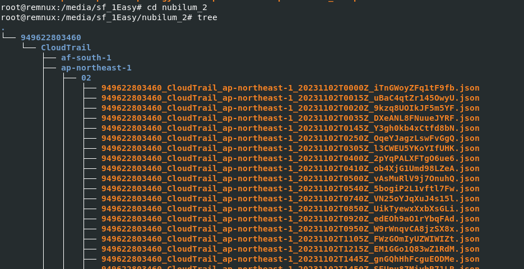Viewport: 524px width, 269px height.
Task: Select the CloudTrail directory name
Action: (66, 48)
